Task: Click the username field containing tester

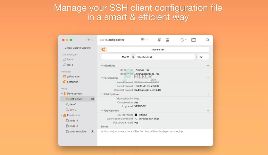Action: tap(116, 57)
